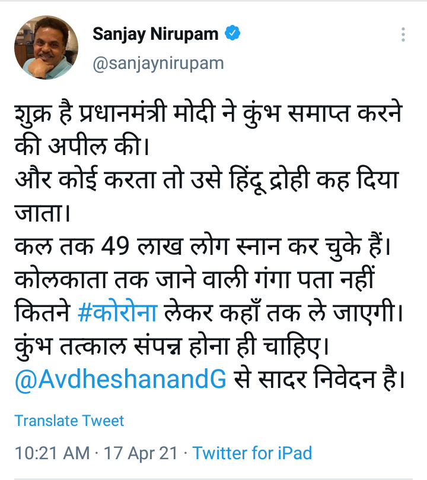Click the text line 'की अपील की।'
The width and height of the screenshot is (427, 480).
[x=82, y=146]
